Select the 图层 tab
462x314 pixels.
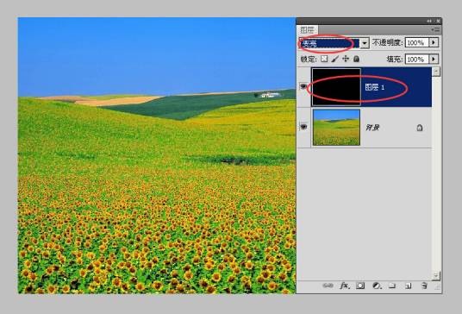click(308, 30)
